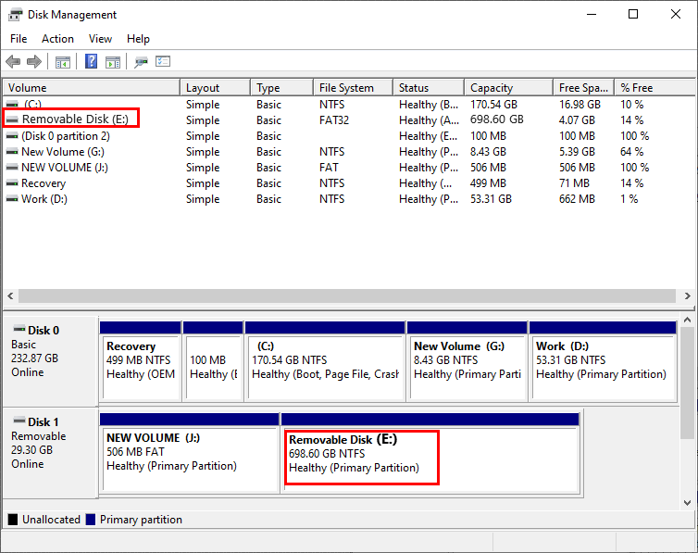Select the Work (D:) row in volume list
Screen dimensions: 698x553
[x=46, y=199]
